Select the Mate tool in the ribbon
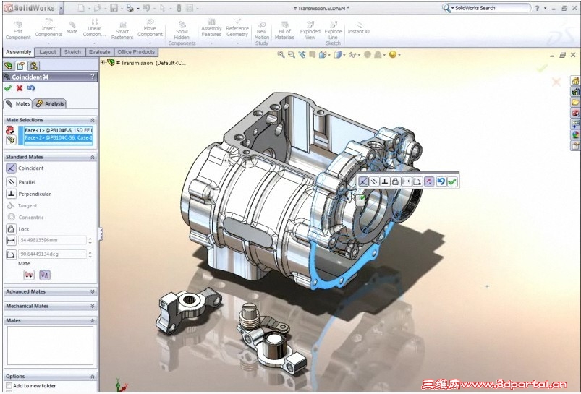The width and height of the screenshot is (581, 394). pos(72,28)
